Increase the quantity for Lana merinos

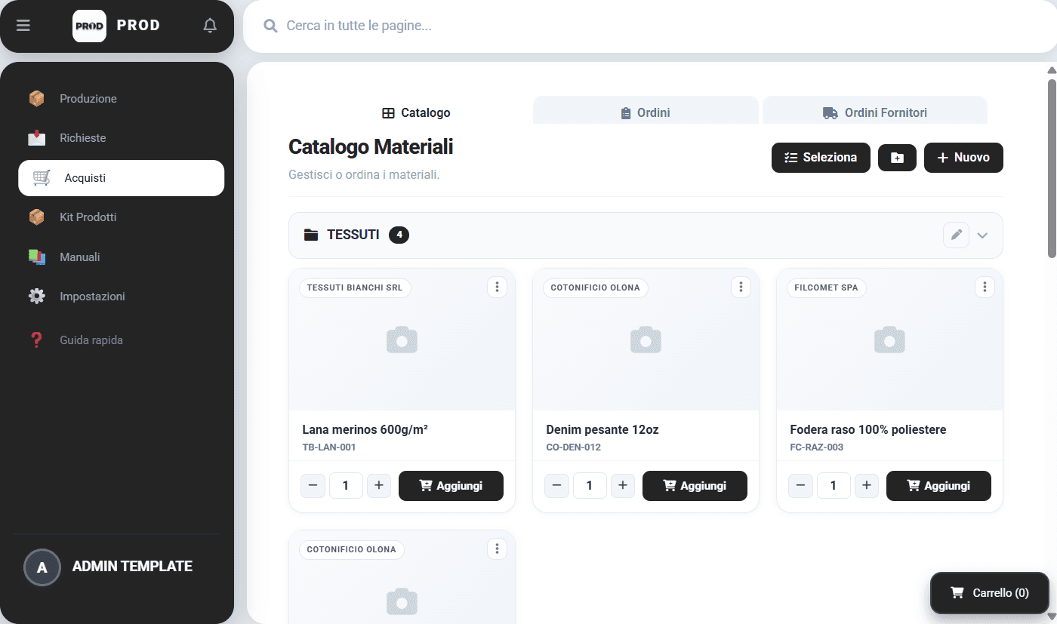pos(379,486)
